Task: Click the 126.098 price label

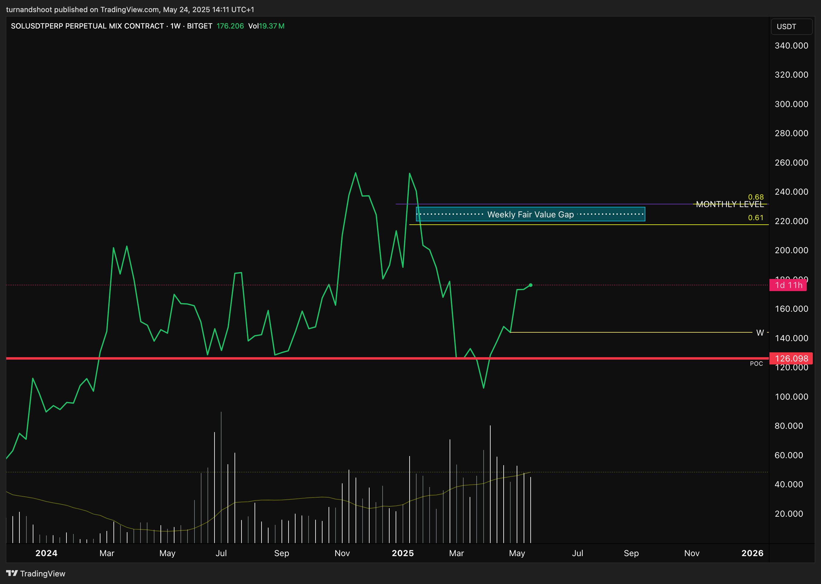Action: [791, 358]
